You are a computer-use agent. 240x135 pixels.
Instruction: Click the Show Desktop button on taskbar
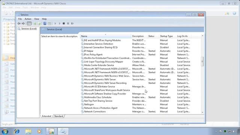click(238, 131)
